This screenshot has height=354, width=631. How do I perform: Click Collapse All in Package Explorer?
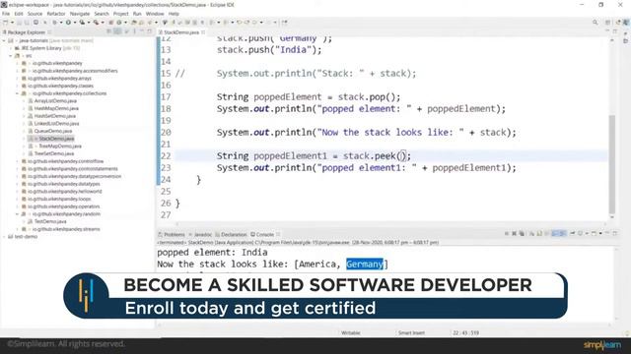pyautogui.click(x=109, y=31)
